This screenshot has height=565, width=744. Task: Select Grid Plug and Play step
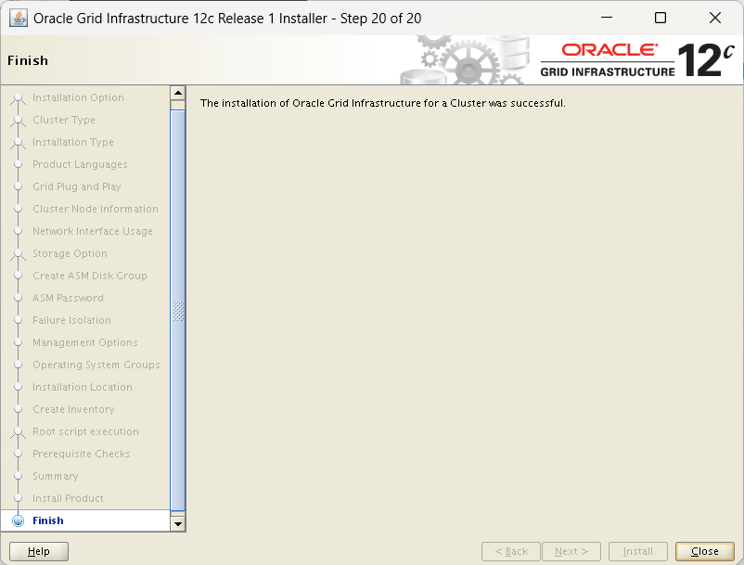click(76, 186)
